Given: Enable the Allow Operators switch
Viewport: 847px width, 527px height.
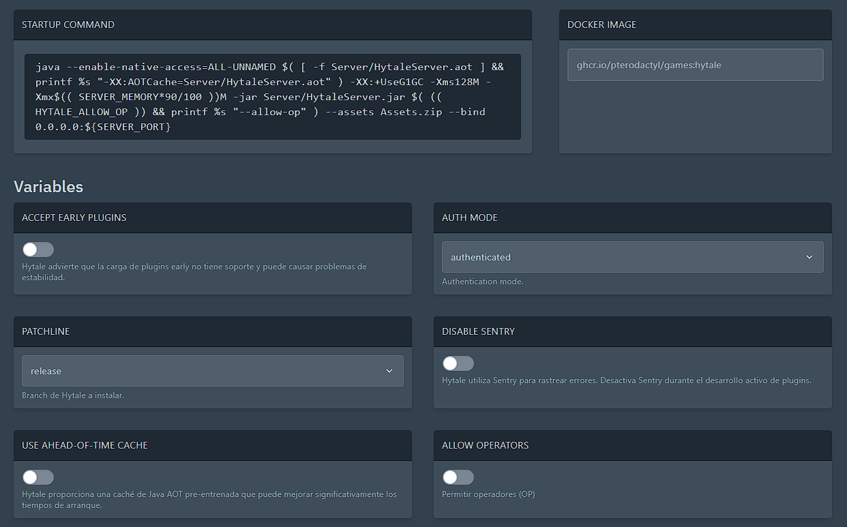Looking at the screenshot, I should [458, 477].
